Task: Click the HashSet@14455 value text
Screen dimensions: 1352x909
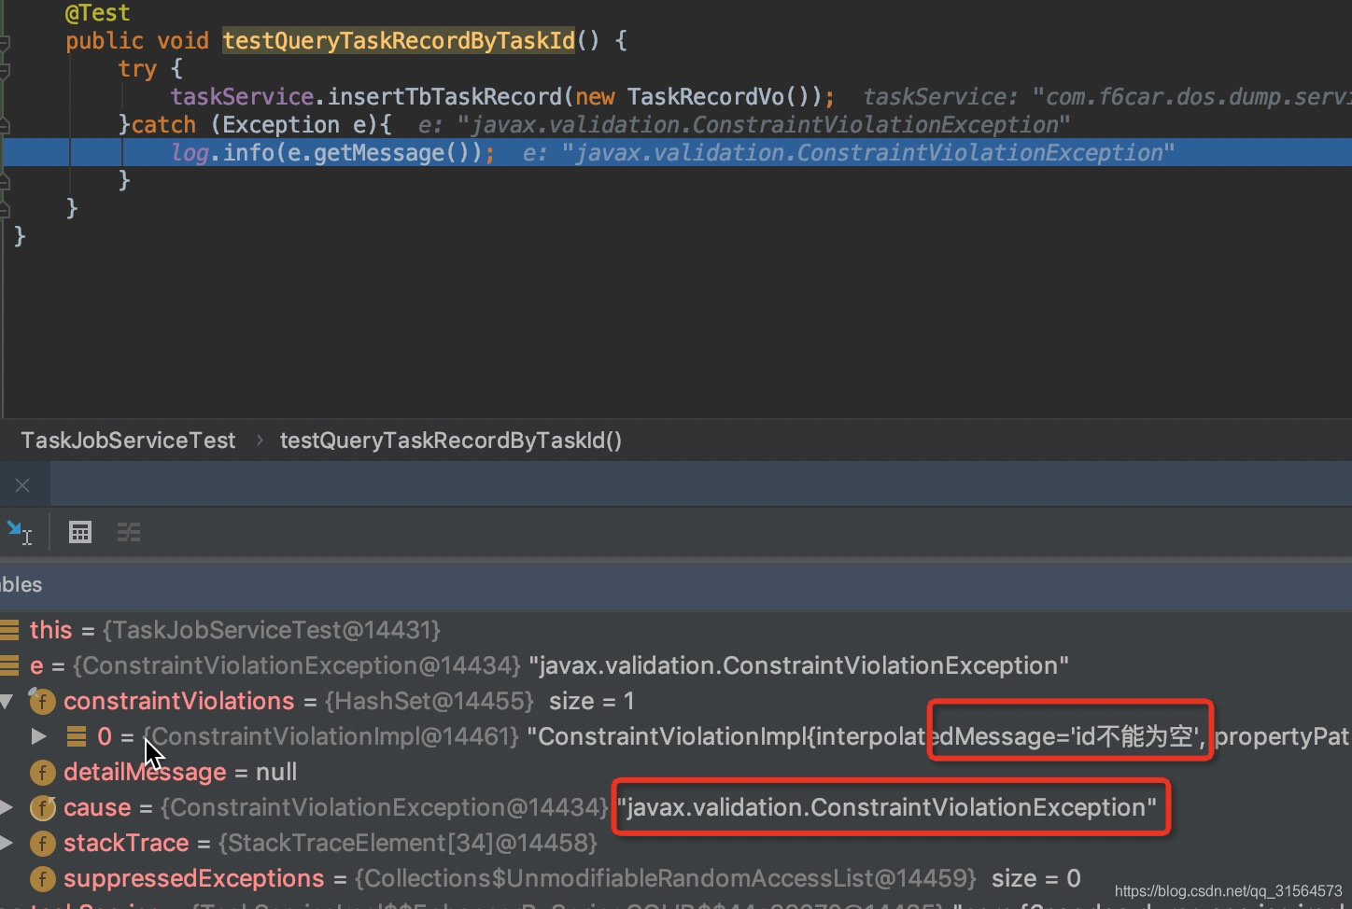Action: point(429,701)
